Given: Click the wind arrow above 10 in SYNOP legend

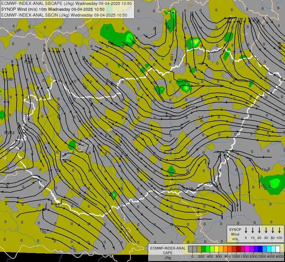Looking at the screenshot, I should click(252, 230).
